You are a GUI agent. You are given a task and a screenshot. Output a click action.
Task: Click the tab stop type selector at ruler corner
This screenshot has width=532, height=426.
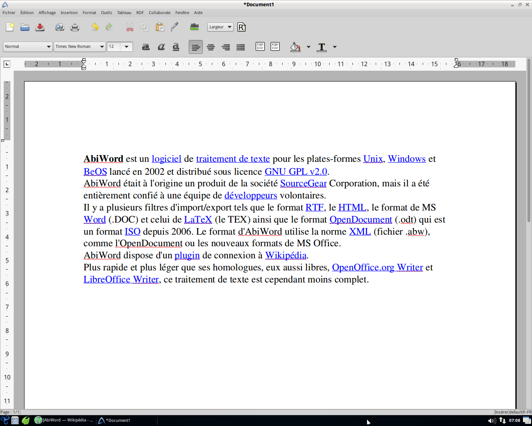pyautogui.click(x=7, y=64)
